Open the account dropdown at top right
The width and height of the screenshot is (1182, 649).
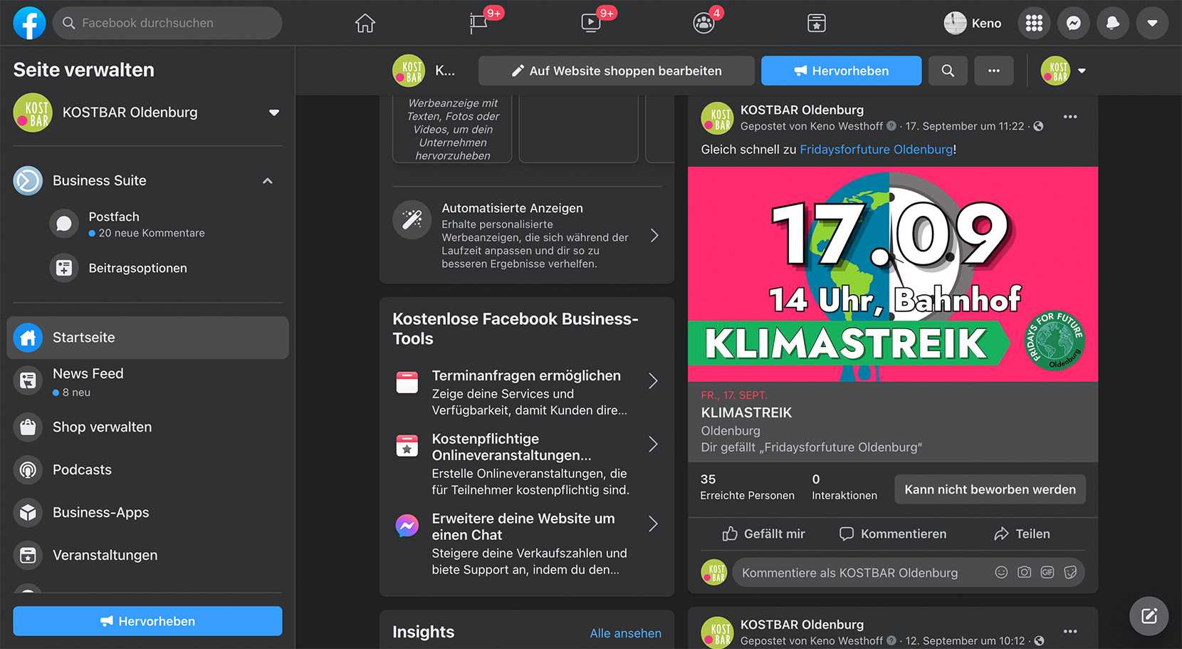(x=1152, y=23)
